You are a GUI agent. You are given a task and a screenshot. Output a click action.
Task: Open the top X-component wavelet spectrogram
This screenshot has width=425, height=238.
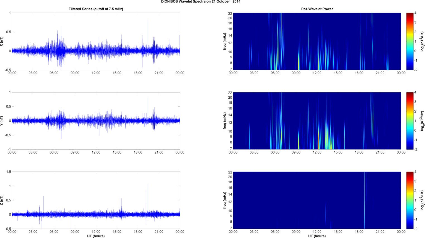(x=317, y=42)
